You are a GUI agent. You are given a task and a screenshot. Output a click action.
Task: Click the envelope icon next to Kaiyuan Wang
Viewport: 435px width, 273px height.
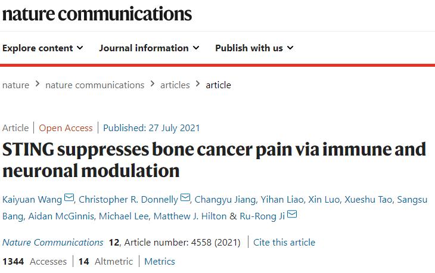(x=69, y=197)
